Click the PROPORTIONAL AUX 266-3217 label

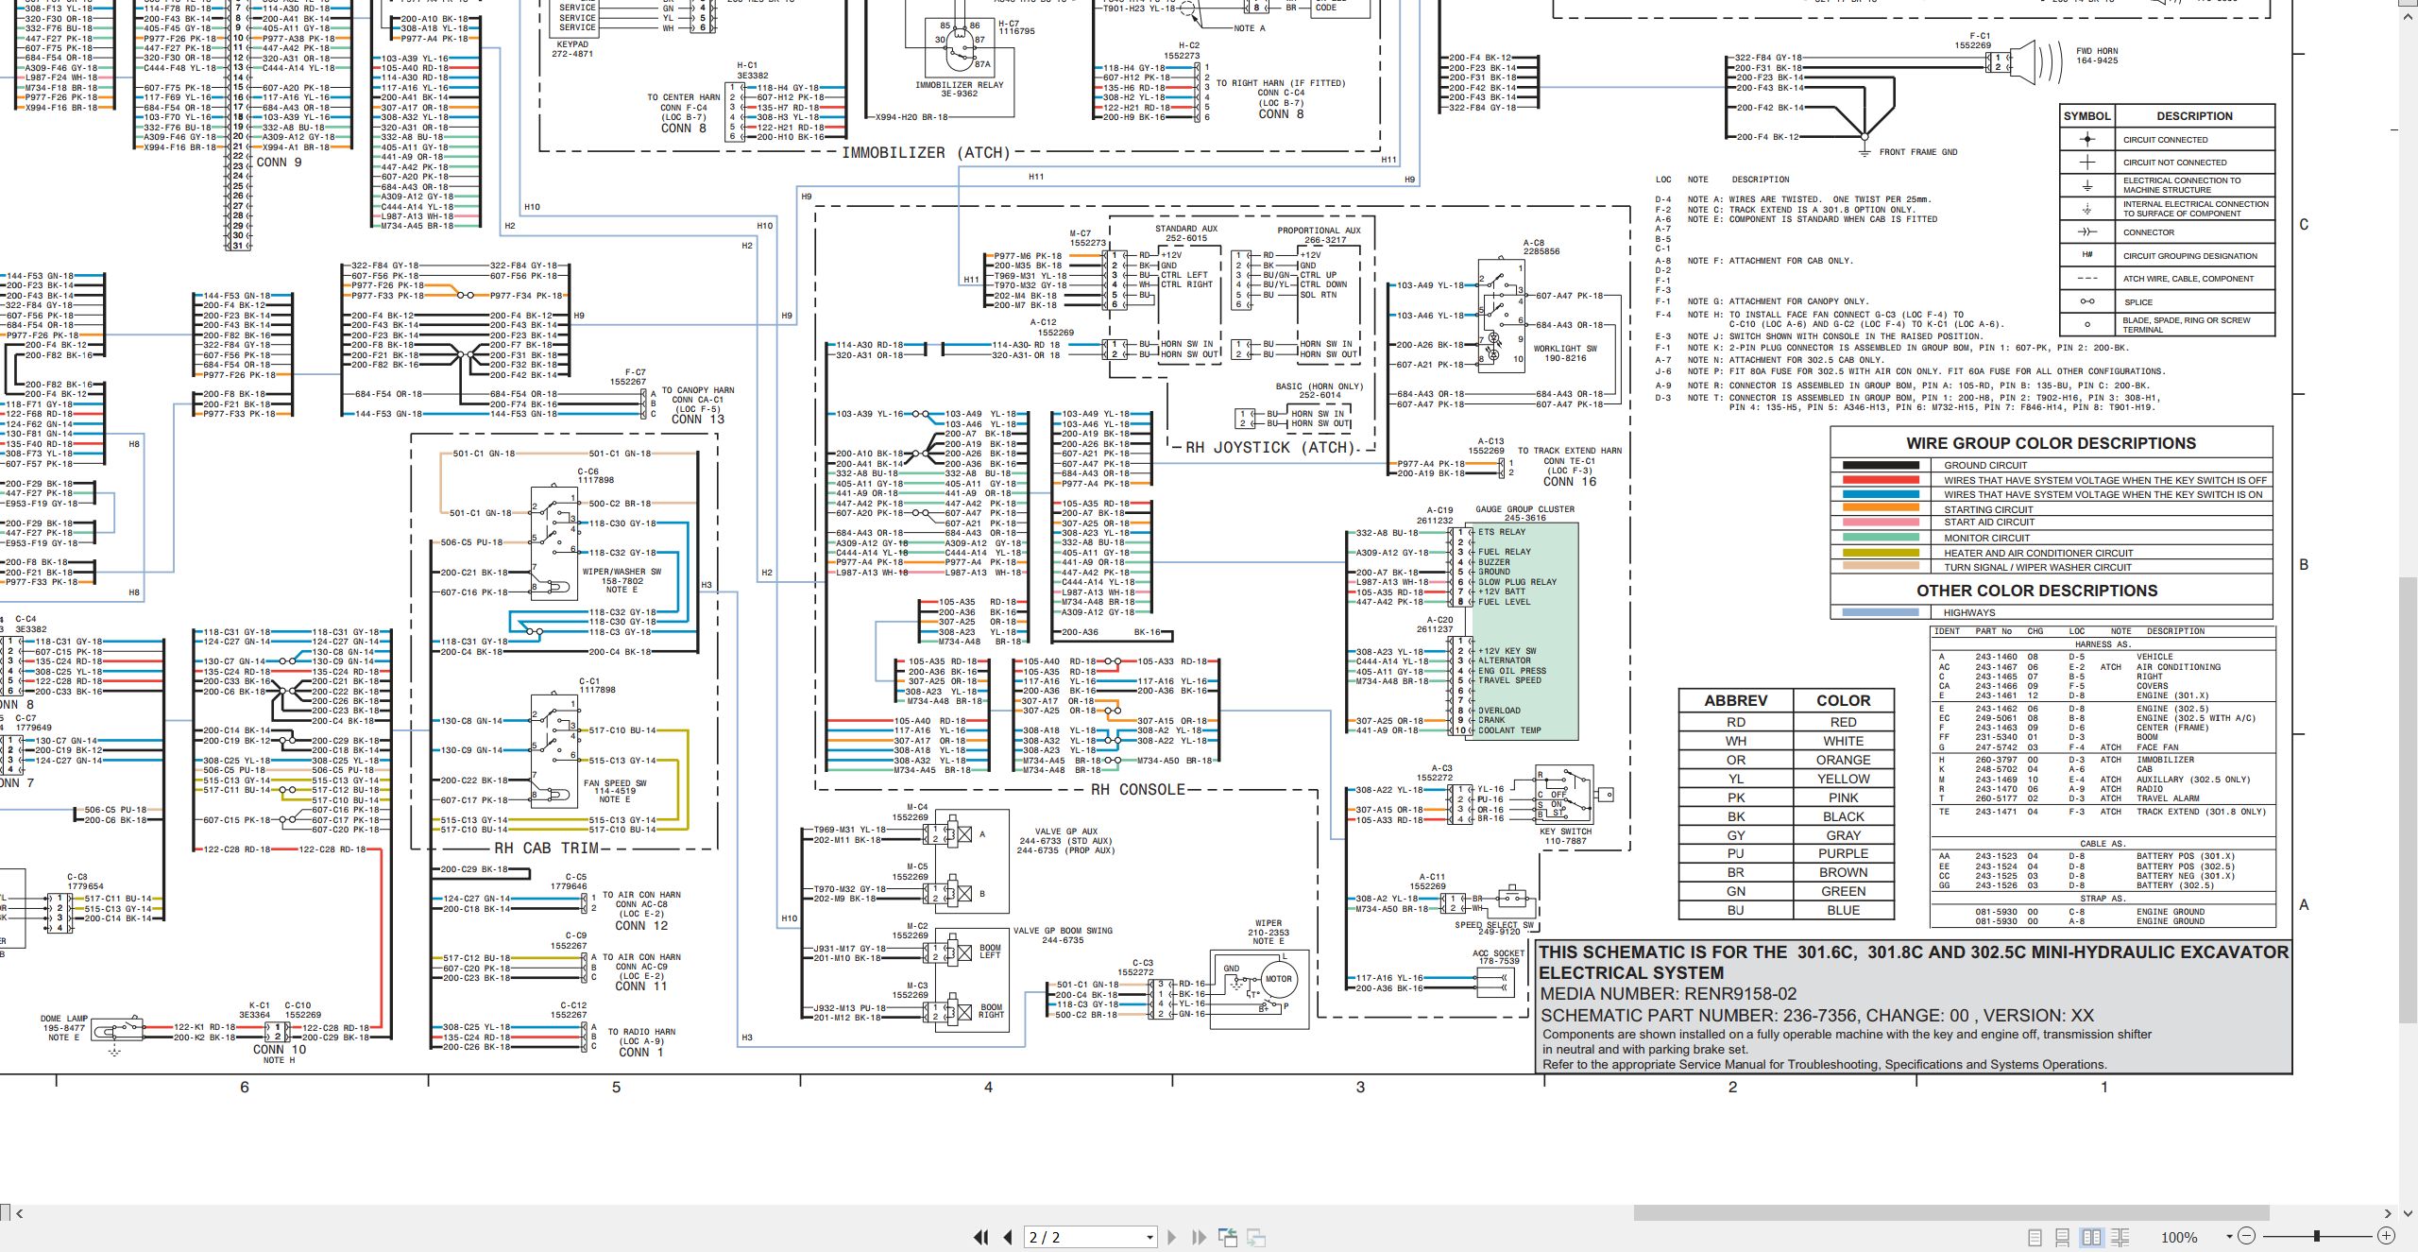(x=1319, y=235)
